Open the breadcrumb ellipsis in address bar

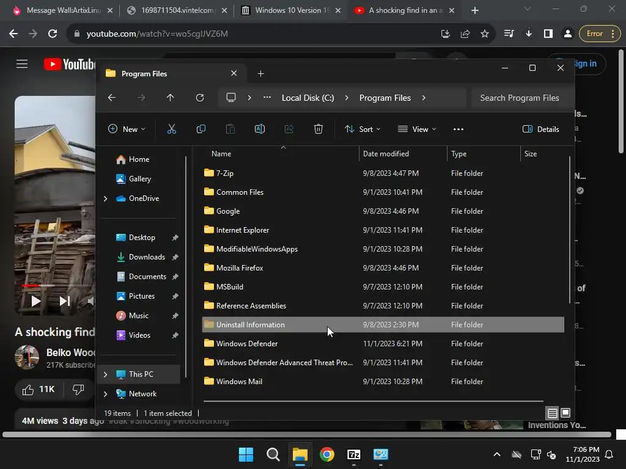(x=267, y=98)
